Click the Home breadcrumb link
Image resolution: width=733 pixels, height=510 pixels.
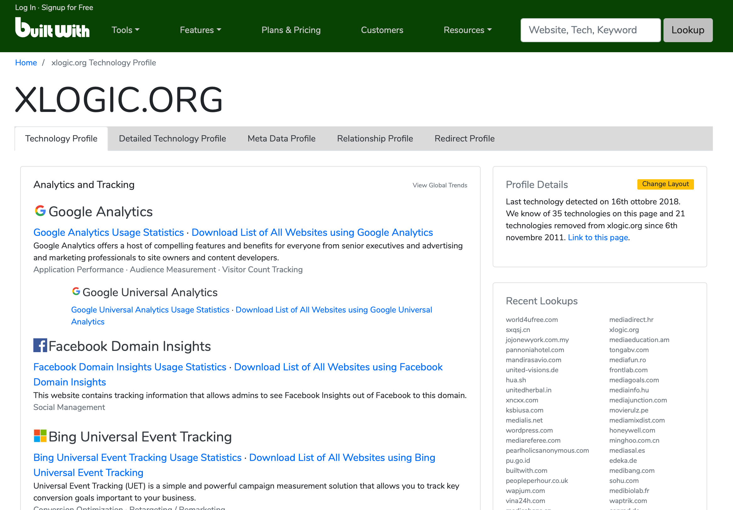coord(26,63)
